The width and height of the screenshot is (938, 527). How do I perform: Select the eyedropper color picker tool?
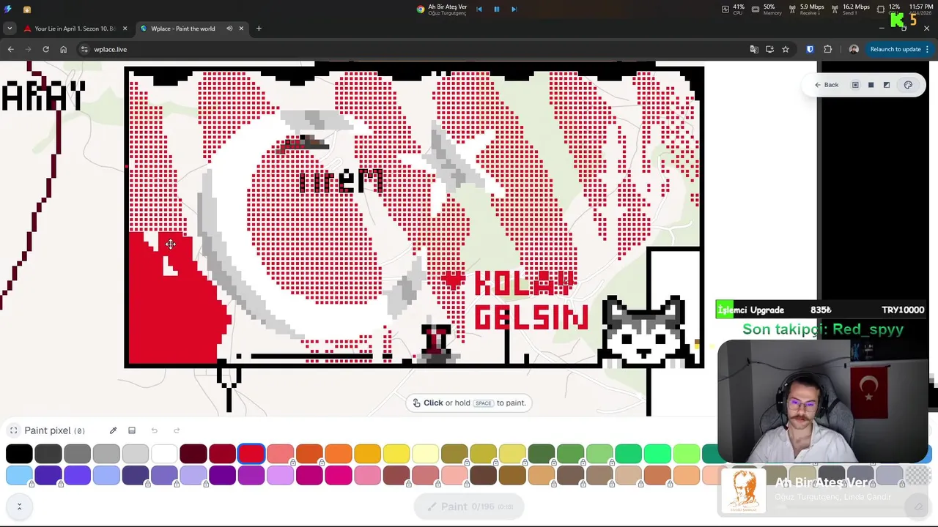tap(113, 430)
